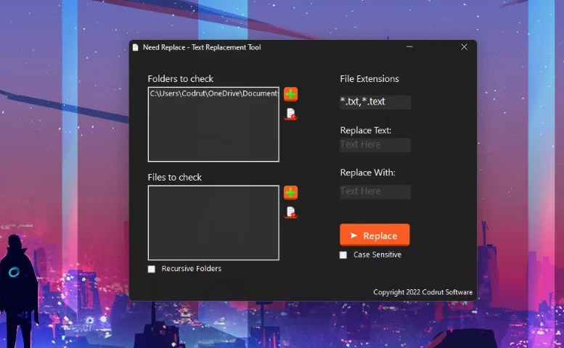Click the Replace Text: label
The height and width of the screenshot is (348, 564).
(365, 130)
